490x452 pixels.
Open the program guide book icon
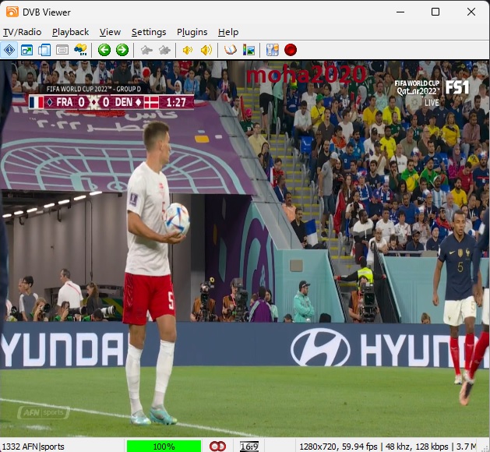(231, 50)
